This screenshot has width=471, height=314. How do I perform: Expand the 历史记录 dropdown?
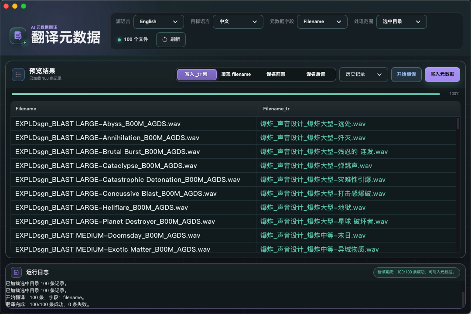coord(363,74)
